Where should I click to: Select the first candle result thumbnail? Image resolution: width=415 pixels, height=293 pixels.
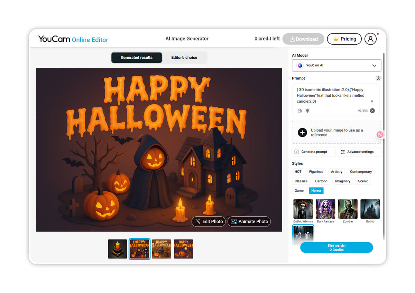coord(117,249)
